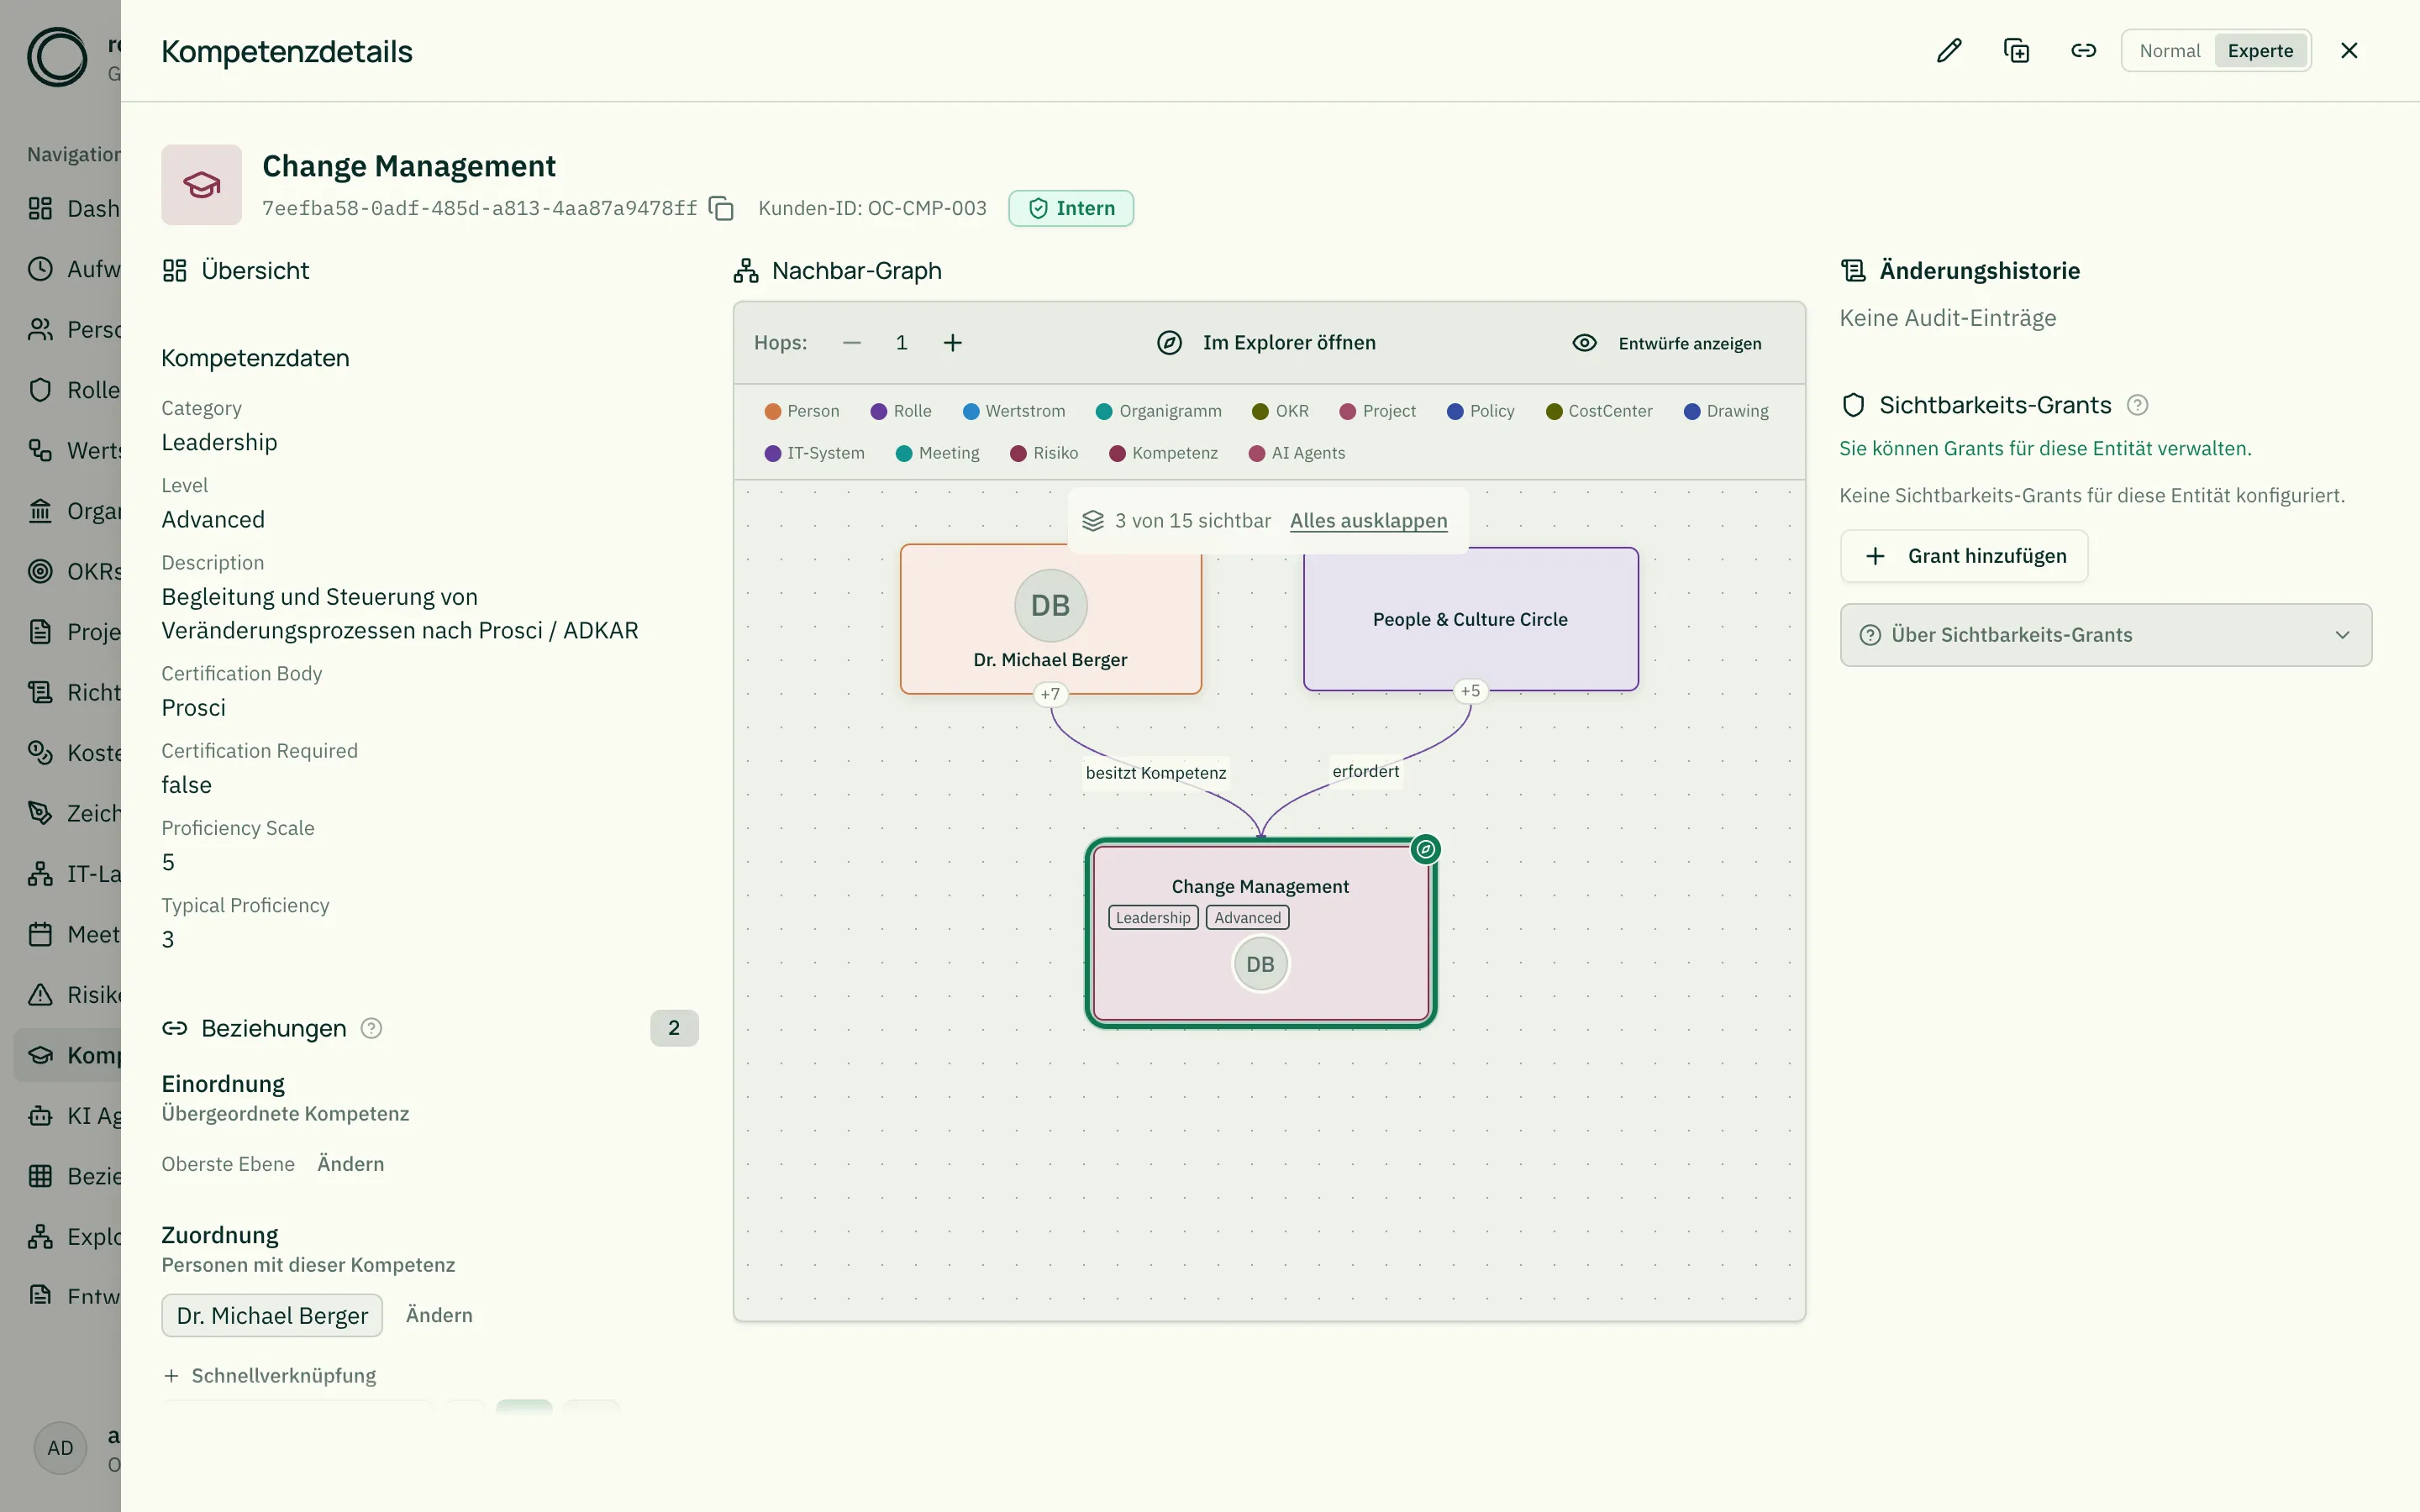This screenshot has width=2420, height=1512.
Task: Switch to Experte mode
Action: click(x=2260, y=51)
